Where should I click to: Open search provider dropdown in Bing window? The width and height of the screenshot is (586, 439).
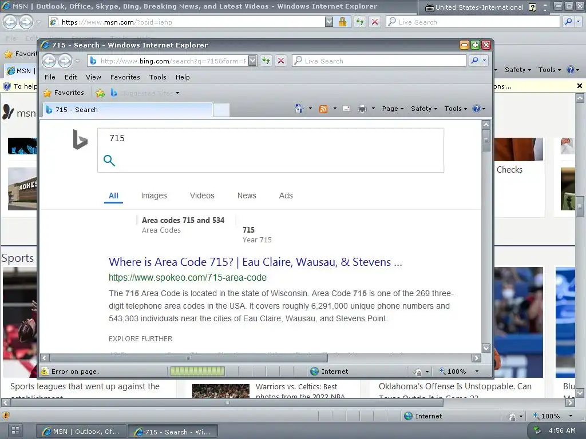coord(484,61)
